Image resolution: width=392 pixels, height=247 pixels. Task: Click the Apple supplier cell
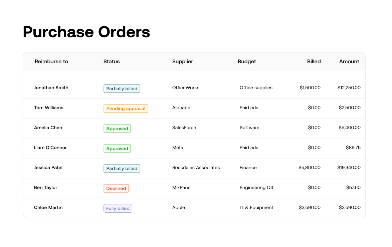tap(179, 207)
